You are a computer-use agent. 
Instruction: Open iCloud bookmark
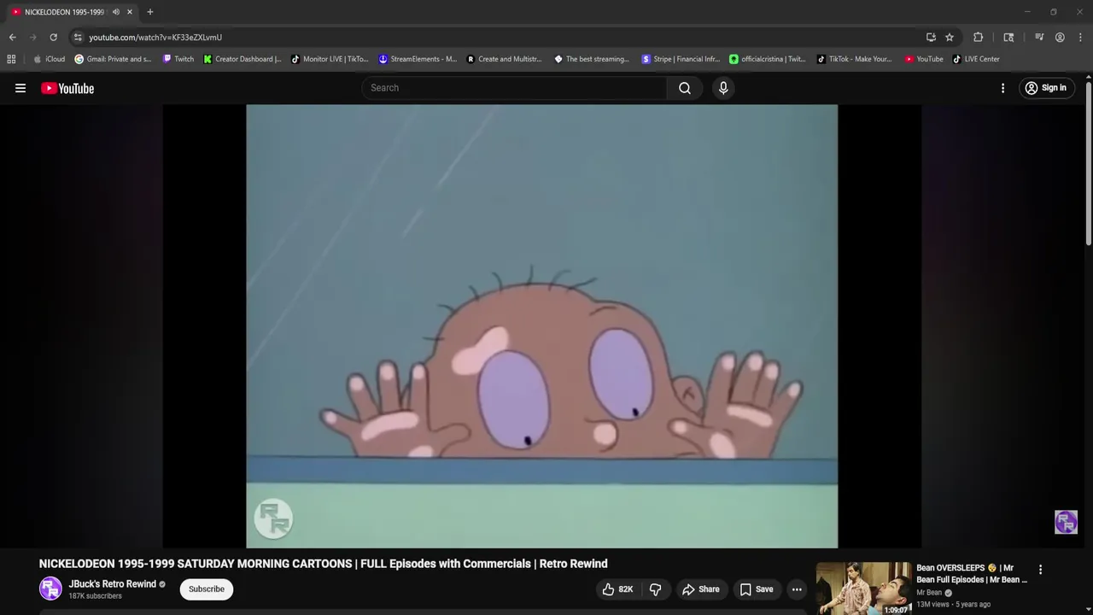coord(49,59)
